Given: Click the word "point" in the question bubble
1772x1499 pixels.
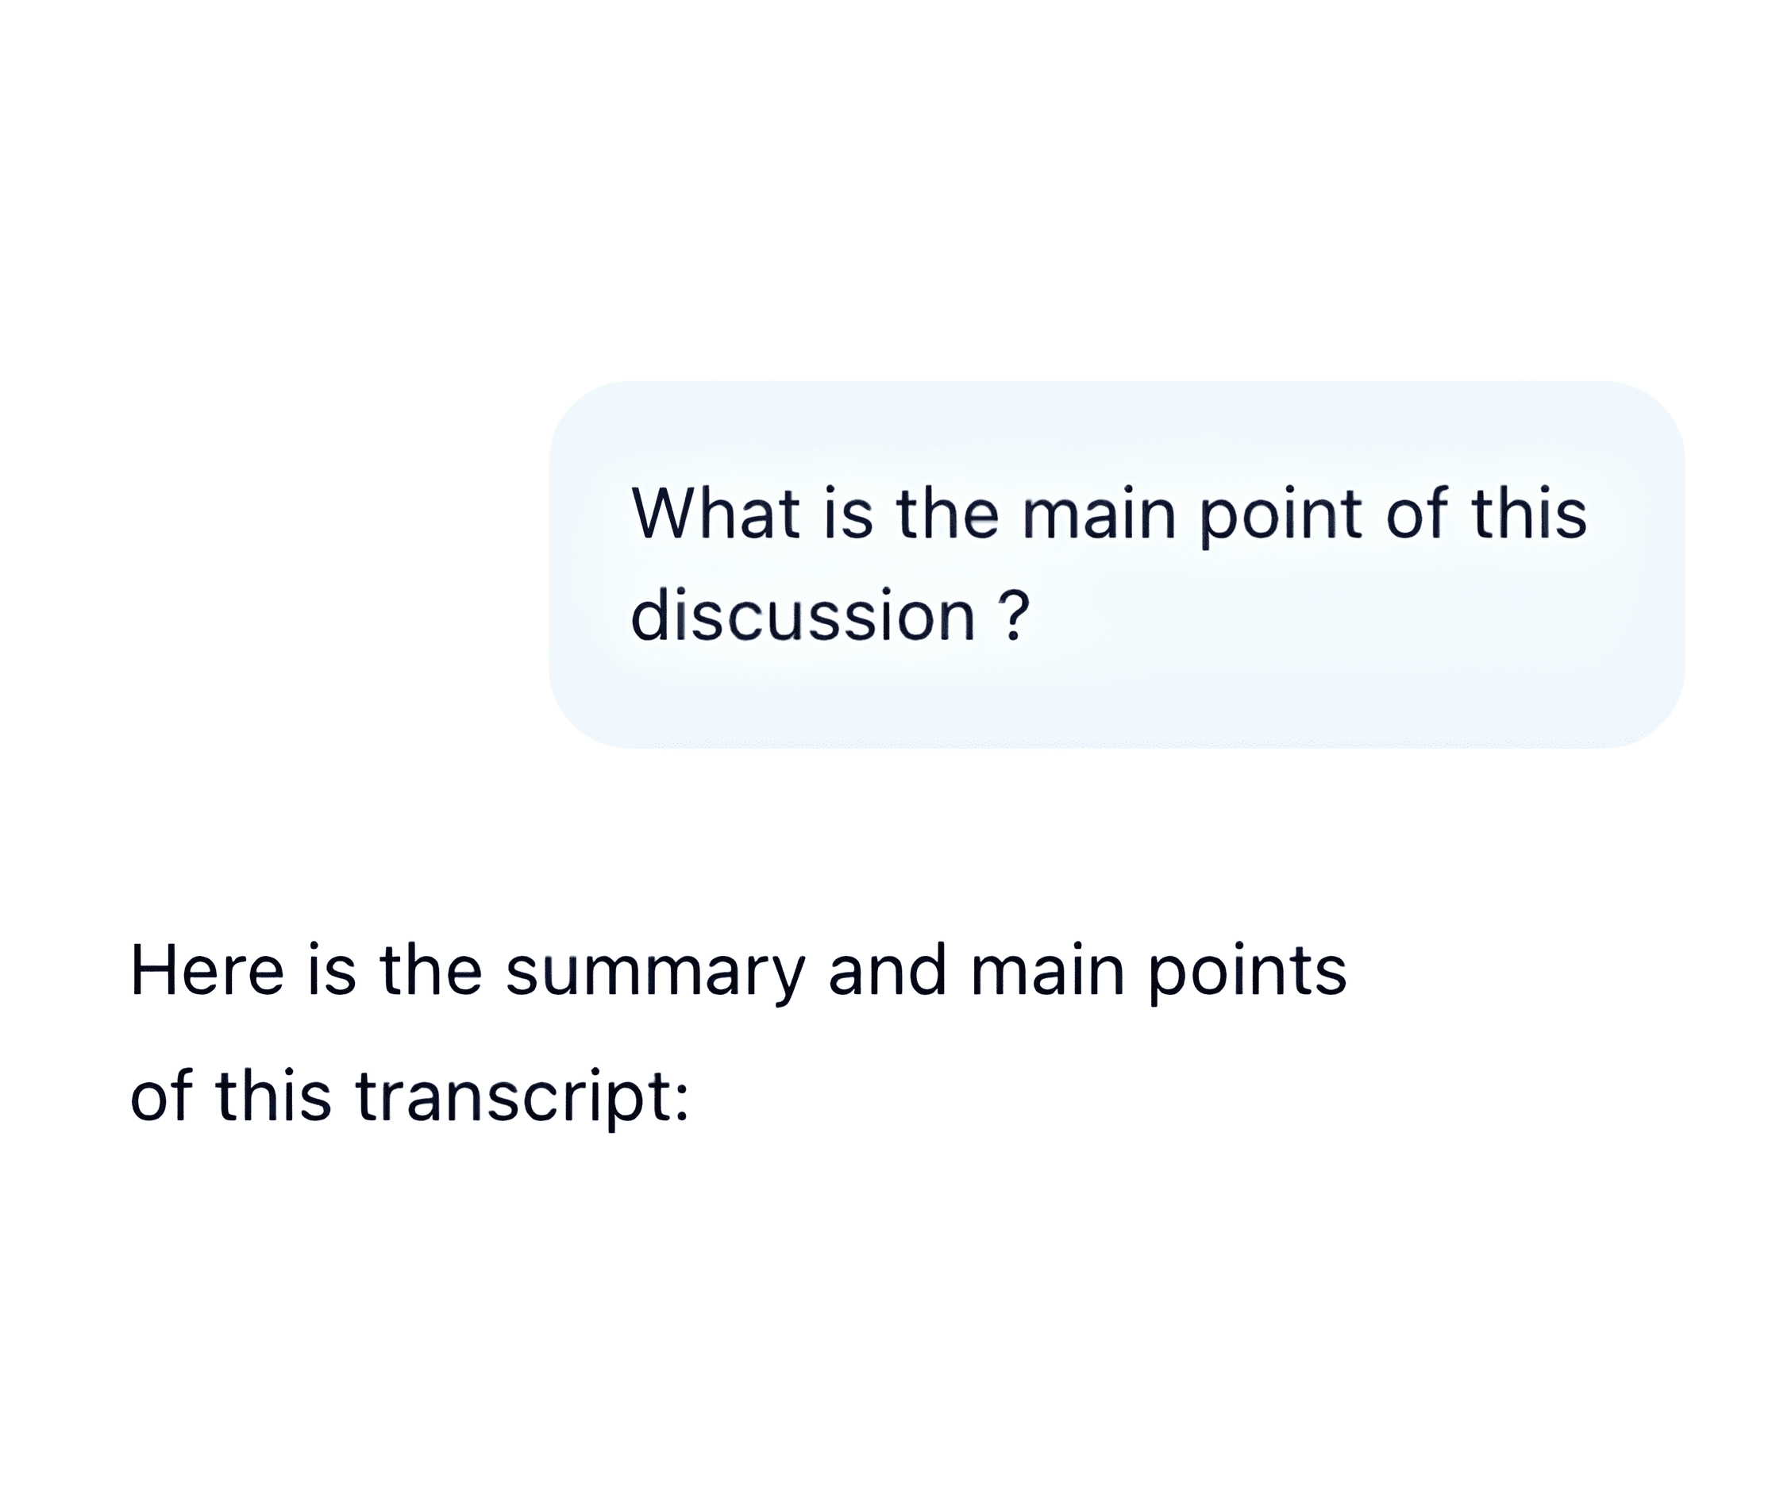Looking at the screenshot, I should tap(1281, 515).
